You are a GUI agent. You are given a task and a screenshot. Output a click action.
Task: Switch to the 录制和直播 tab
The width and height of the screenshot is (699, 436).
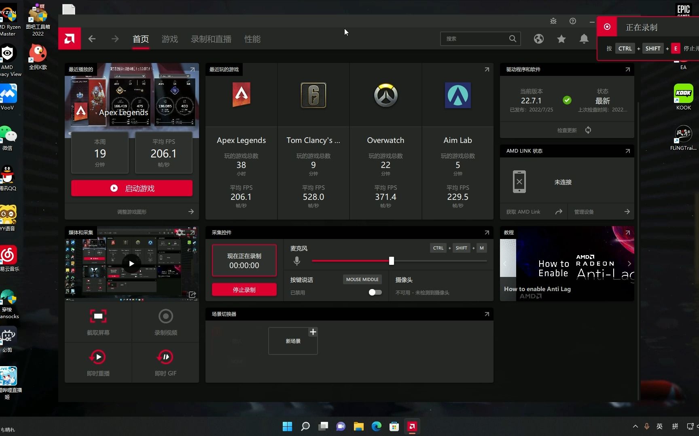[211, 39]
